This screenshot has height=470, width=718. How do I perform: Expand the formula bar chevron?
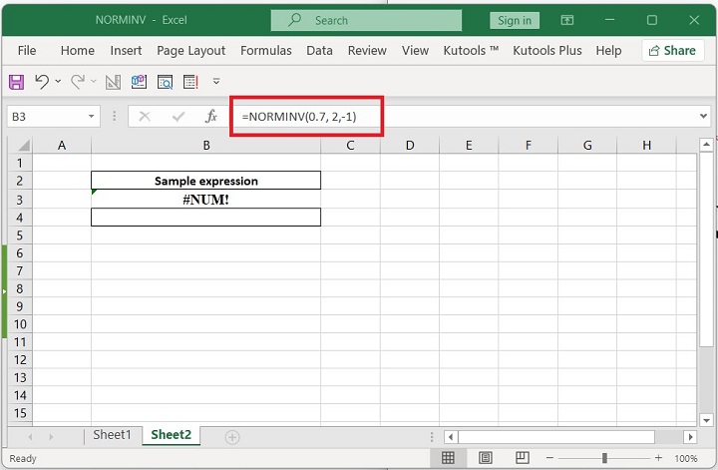click(704, 117)
